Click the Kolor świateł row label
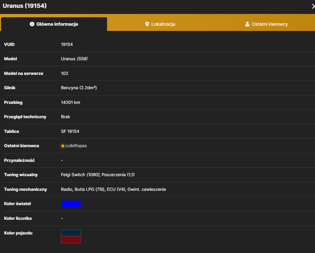The width and height of the screenshot is (315, 253). tap(18, 204)
